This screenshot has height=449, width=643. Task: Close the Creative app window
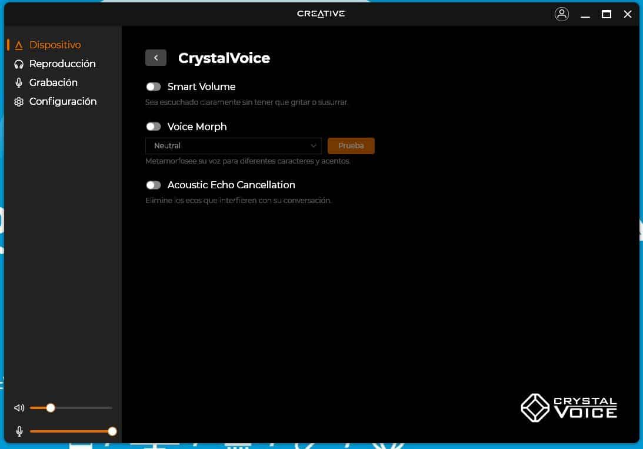coord(628,14)
